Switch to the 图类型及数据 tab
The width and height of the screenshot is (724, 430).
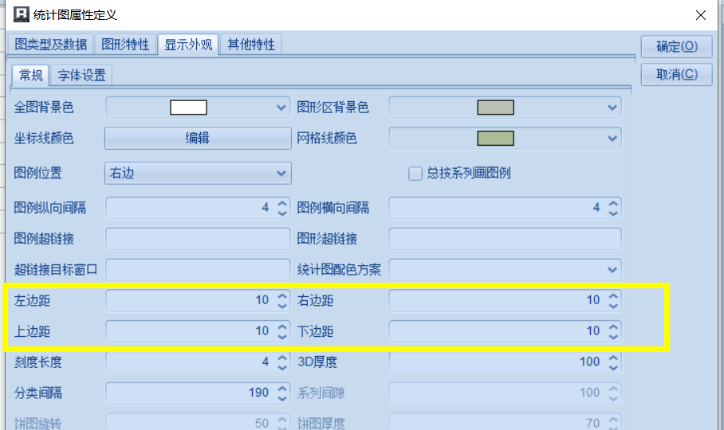tap(50, 45)
